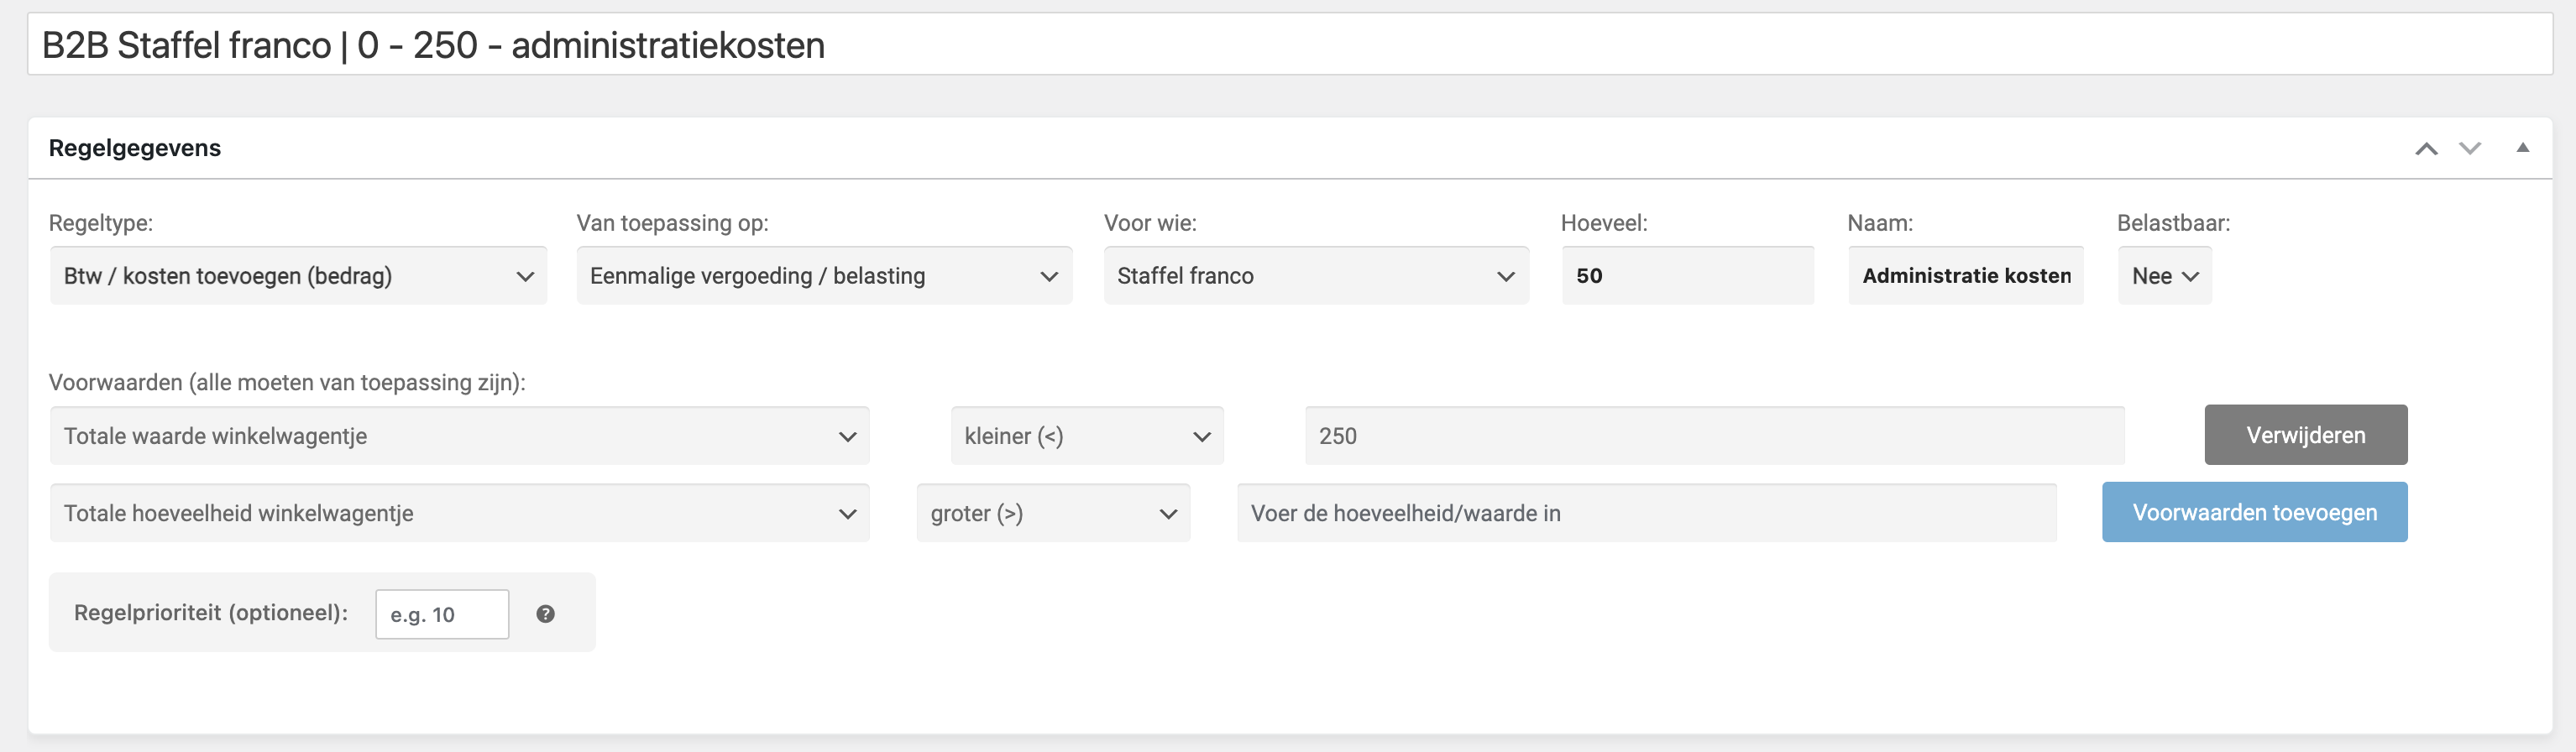Screen dimensions: 2576x752
Task: Click the Verwijderen button
Action: 2306,435
